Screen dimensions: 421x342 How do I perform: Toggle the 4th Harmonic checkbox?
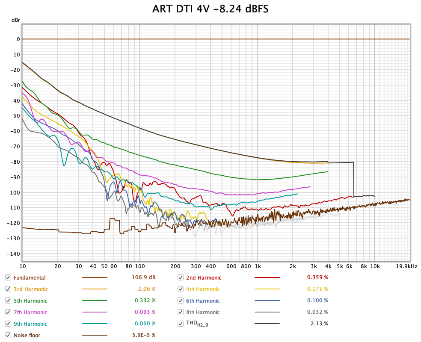(x=181, y=289)
